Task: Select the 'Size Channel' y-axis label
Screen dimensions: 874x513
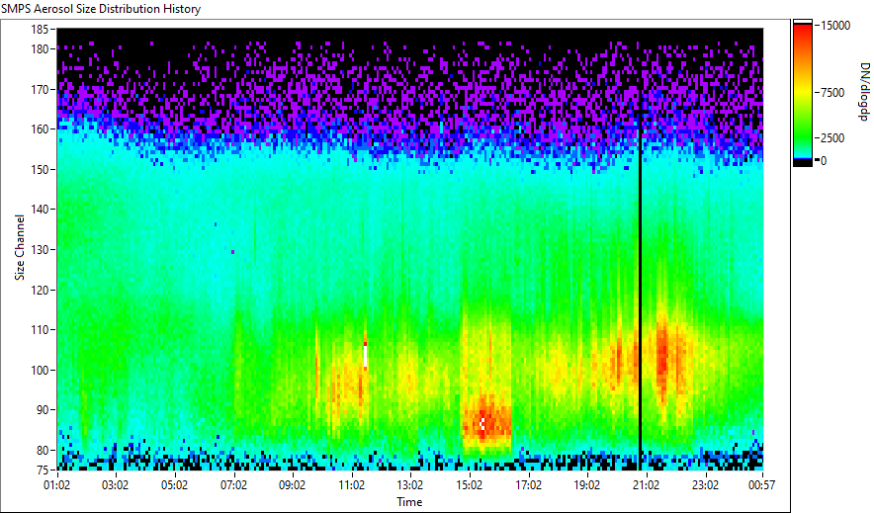Action: coord(20,247)
